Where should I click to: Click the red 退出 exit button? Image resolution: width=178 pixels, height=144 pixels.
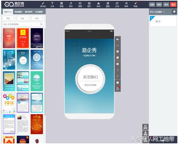173,5
